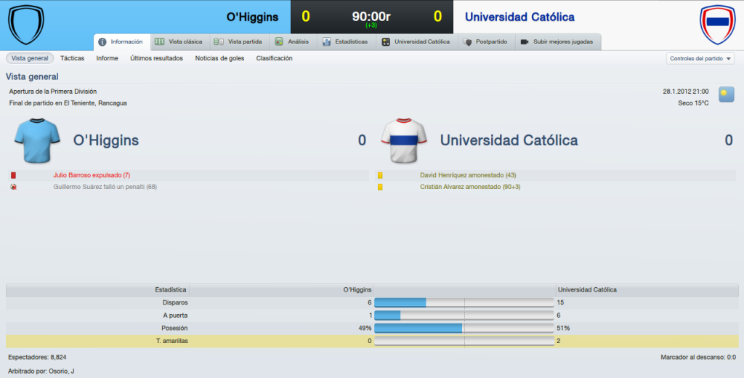This screenshot has height=378, width=744.
Task: Click Julio Barroso expulsado event link
Action: pyautogui.click(x=92, y=175)
